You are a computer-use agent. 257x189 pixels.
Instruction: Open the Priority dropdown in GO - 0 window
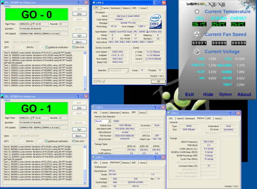[x=42, y=47]
